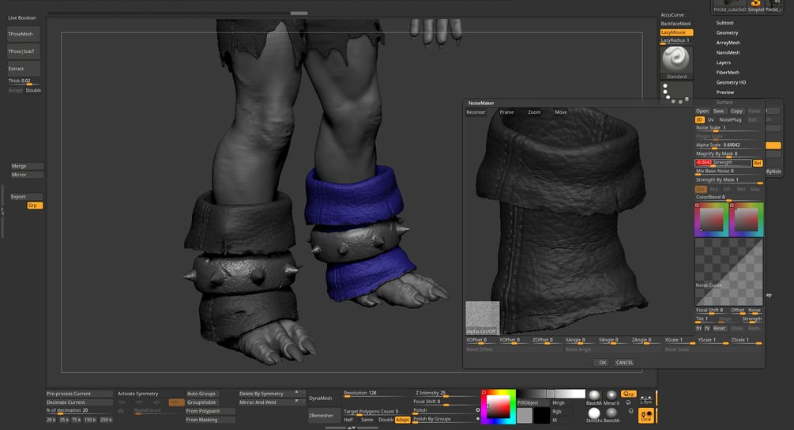The height and width of the screenshot is (430, 794).
Task: Click the Pm3d_cube3d tool thumbnail
Action: click(730, 6)
